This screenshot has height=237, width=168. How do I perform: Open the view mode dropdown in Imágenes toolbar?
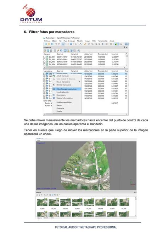[59, 195]
